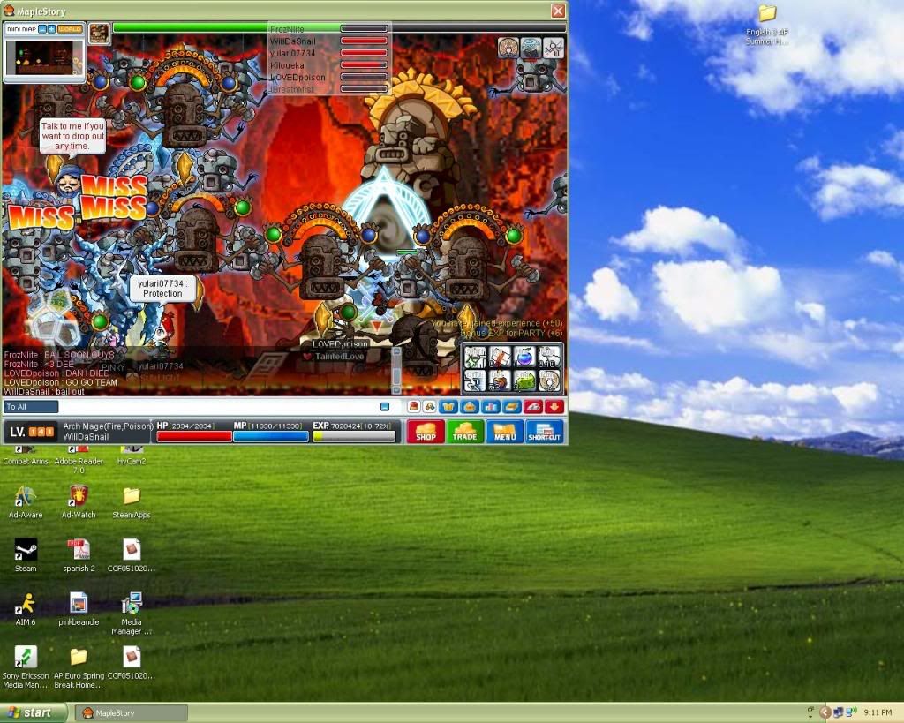Open the red key settings icon
The image size is (904, 723).
pyautogui.click(x=533, y=407)
